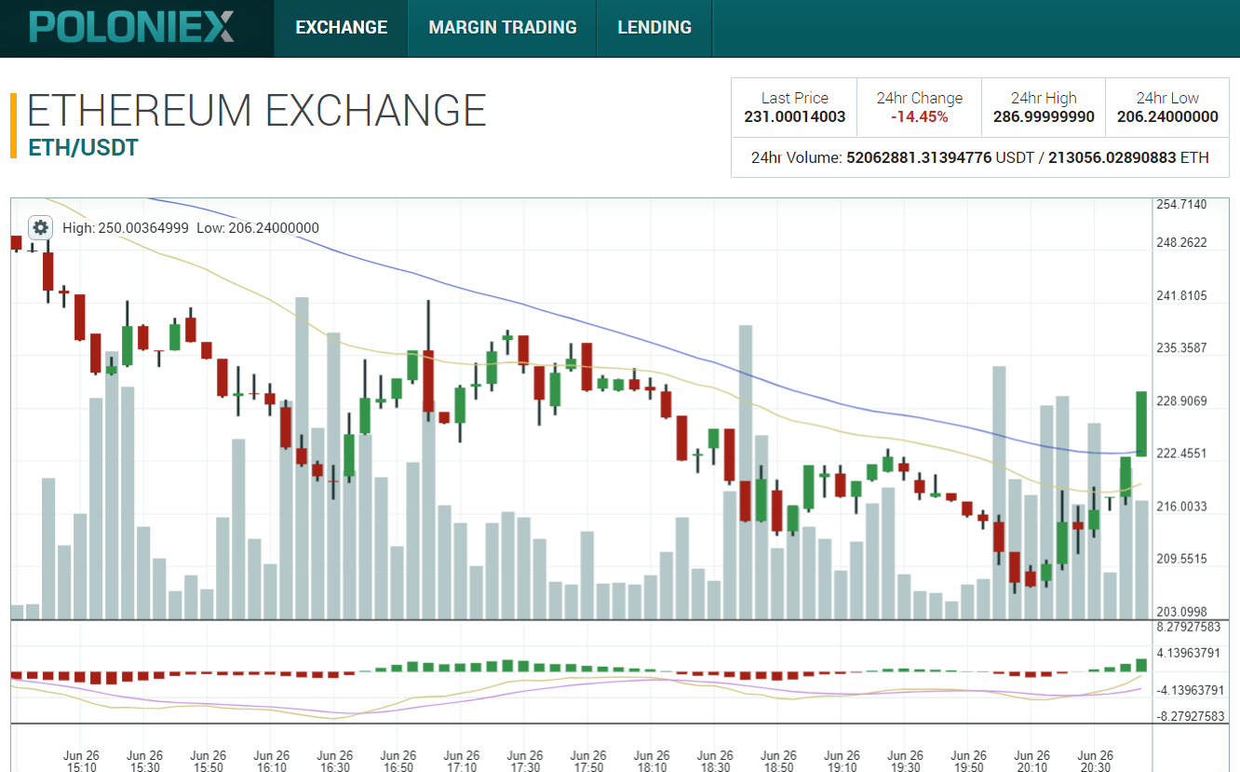Click price axis label 222.4551
The image size is (1240, 772).
1180,454
